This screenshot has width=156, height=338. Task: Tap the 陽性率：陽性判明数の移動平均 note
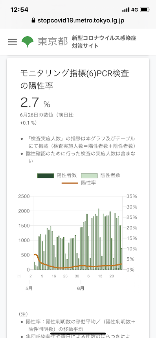[81, 325]
